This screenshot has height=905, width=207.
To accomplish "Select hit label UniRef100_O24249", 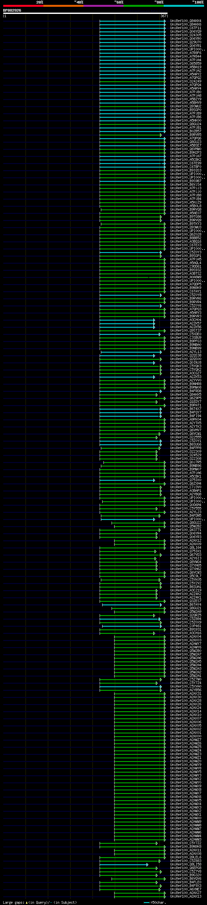I will (x=186, y=81).
